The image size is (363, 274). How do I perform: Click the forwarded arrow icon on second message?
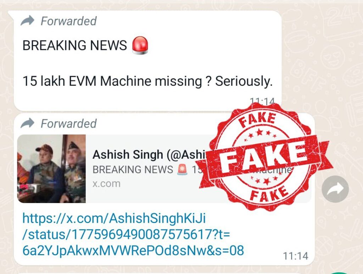(x=27, y=123)
